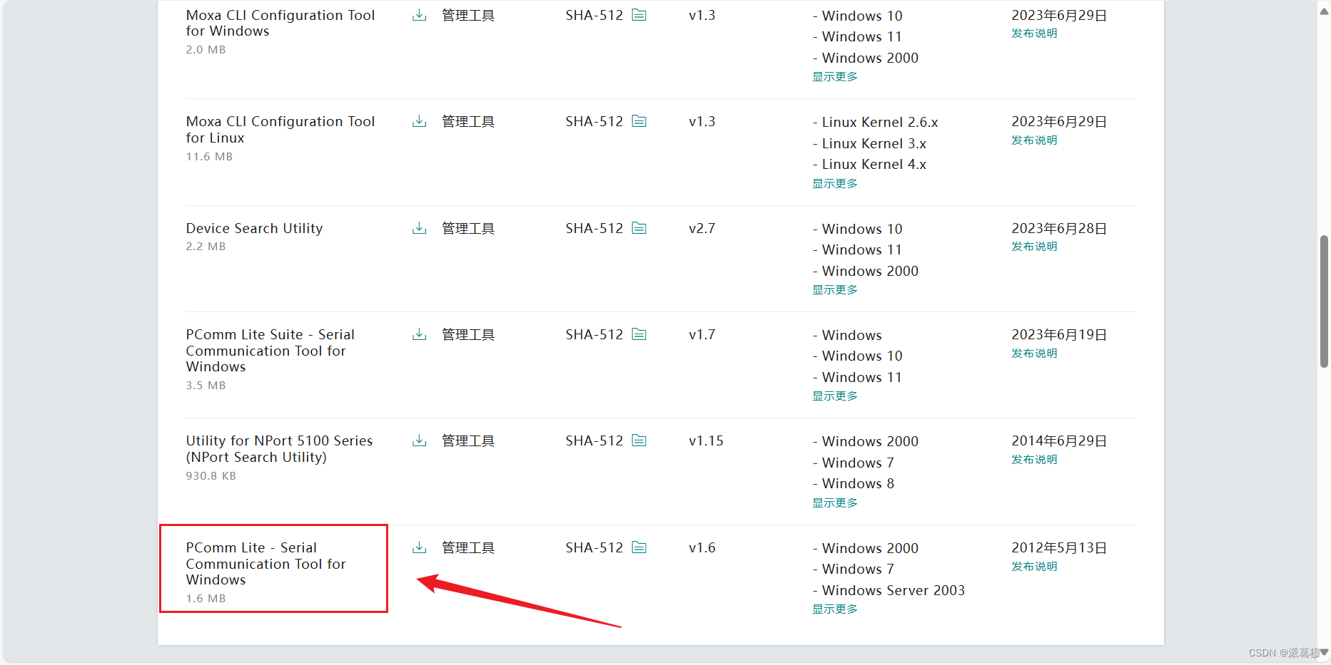Viewport: 1331px width, 665px height.
Task: Expand 显示更多 under PComm Lite v1.6
Action: [834, 609]
